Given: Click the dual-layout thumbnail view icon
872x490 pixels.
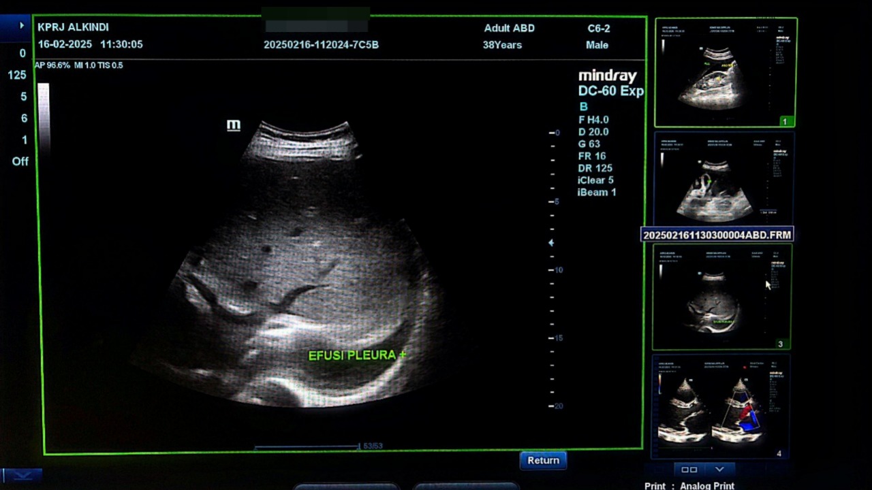Looking at the screenshot, I should click(x=689, y=470).
